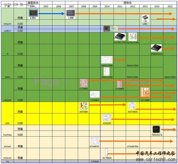Open the ATA6870 schematic thumbnail
Image resolution: width=178 pixels, height=164 pixels.
pyautogui.click(x=94, y=141)
